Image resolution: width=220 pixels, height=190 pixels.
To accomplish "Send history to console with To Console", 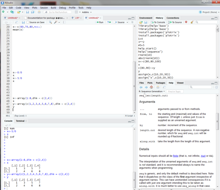I will [x=158, y=22].
